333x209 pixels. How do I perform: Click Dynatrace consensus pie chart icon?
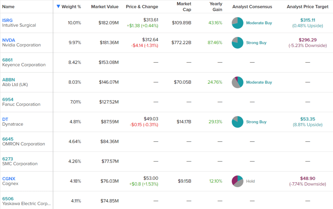click(237, 122)
